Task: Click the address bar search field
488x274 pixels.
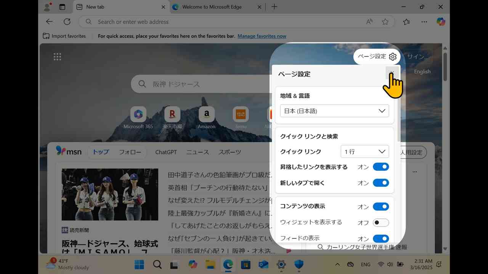Action: click(x=236, y=22)
